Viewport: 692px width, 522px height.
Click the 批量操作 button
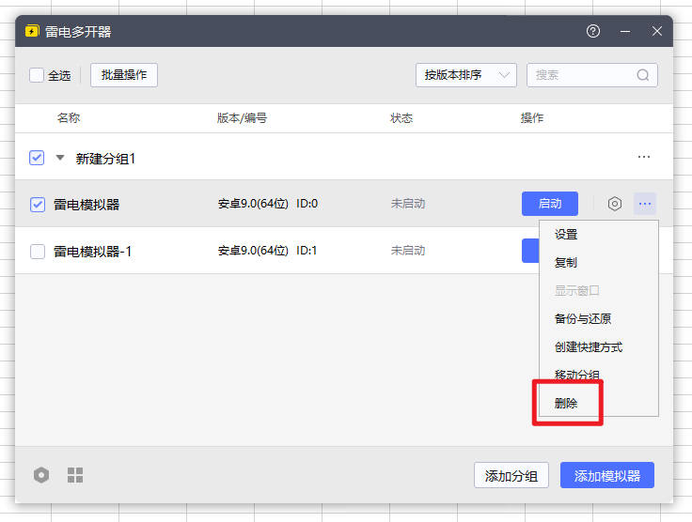click(124, 75)
